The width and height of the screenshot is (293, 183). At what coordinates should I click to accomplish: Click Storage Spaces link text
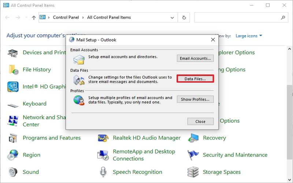[222, 172]
